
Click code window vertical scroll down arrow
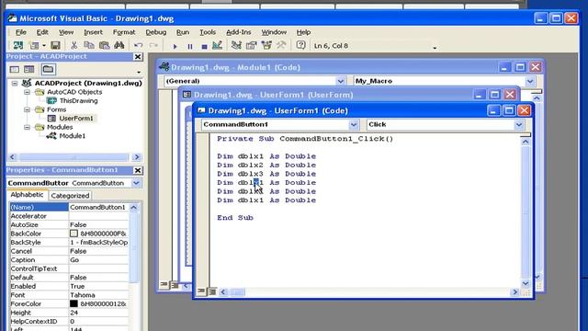click(x=526, y=283)
